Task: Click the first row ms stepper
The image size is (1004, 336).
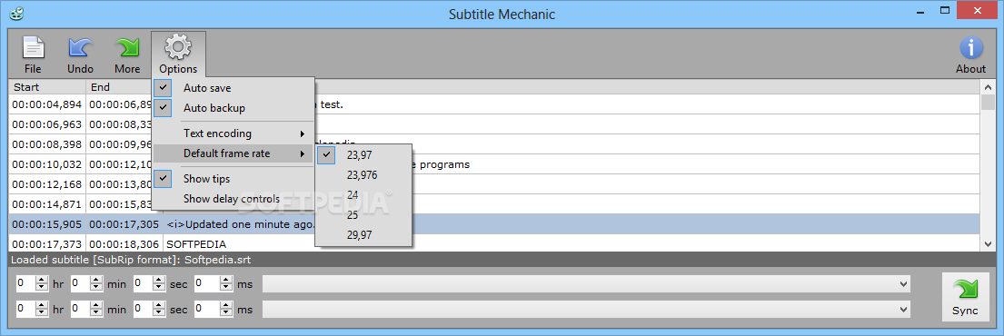Action: (226, 283)
